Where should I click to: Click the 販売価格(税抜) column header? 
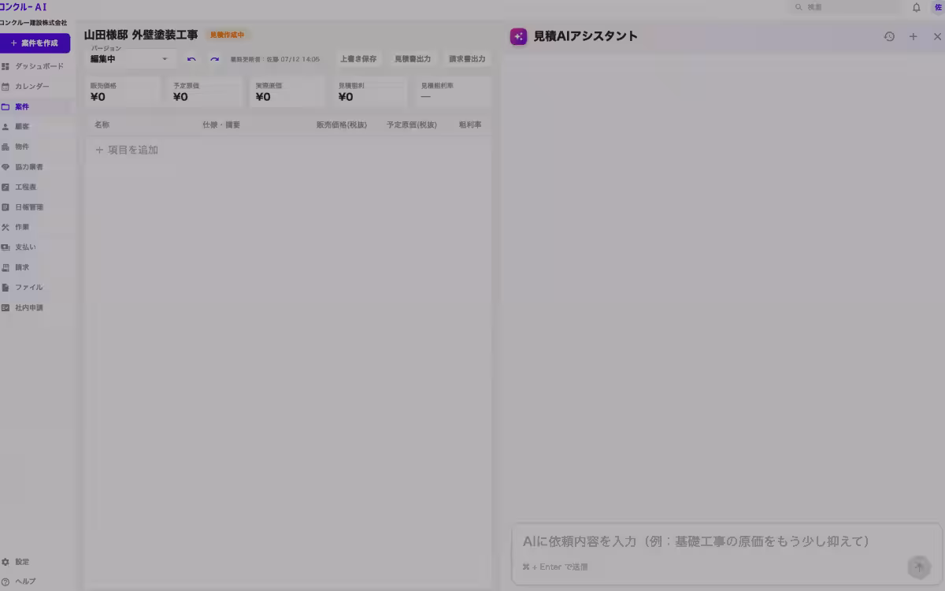(x=342, y=125)
